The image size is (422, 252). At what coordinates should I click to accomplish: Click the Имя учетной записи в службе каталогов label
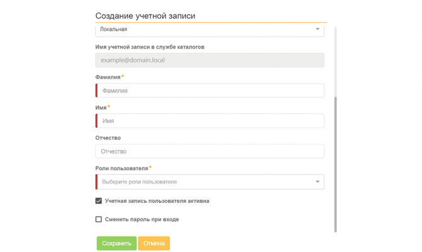point(150,47)
